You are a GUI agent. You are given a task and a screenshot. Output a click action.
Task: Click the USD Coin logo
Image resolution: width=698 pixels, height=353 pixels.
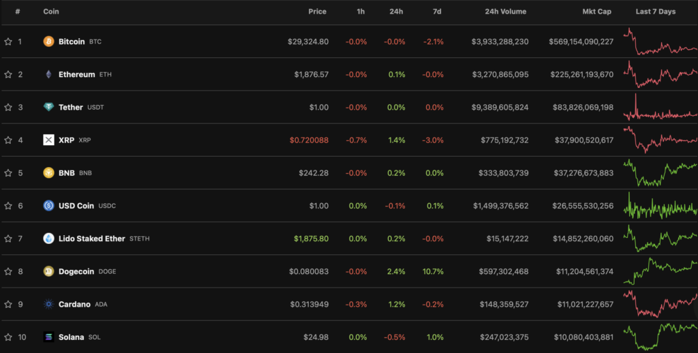tap(48, 206)
